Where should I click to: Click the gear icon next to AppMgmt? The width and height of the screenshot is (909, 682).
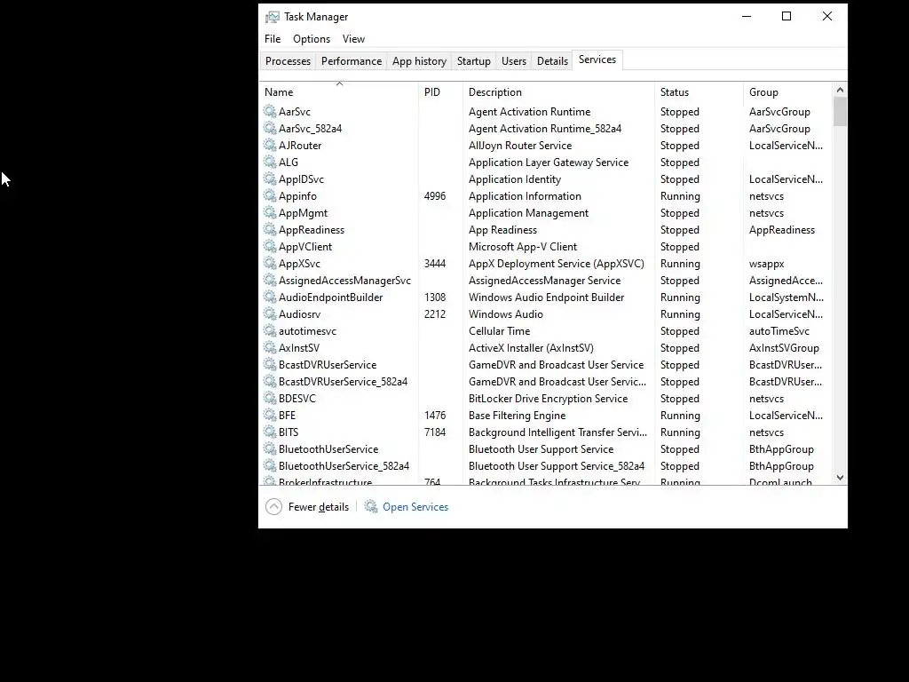(270, 212)
